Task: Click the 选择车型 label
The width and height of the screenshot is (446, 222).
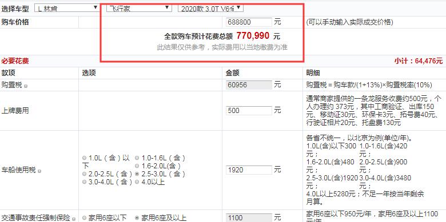Action: click(15, 9)
